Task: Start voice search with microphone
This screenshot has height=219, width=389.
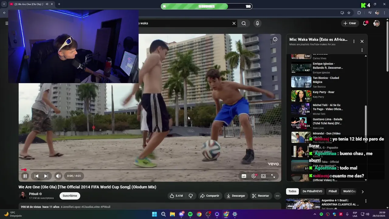Action: click(x=257, y=23)
